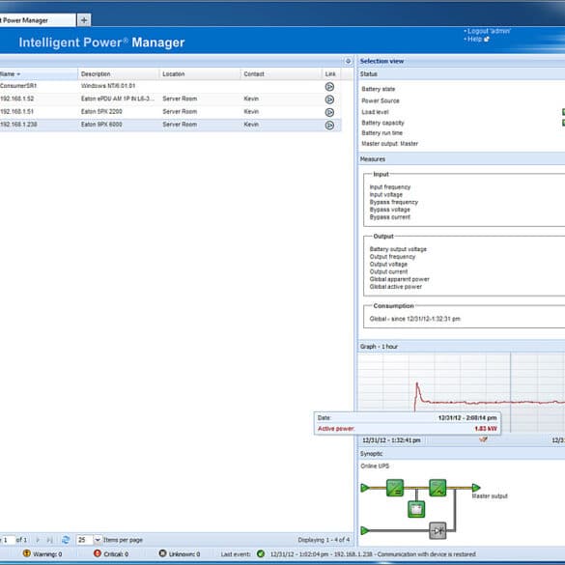Click the Description column header
Viewport: 565px width, 565px height.
(x=118, y=73)
